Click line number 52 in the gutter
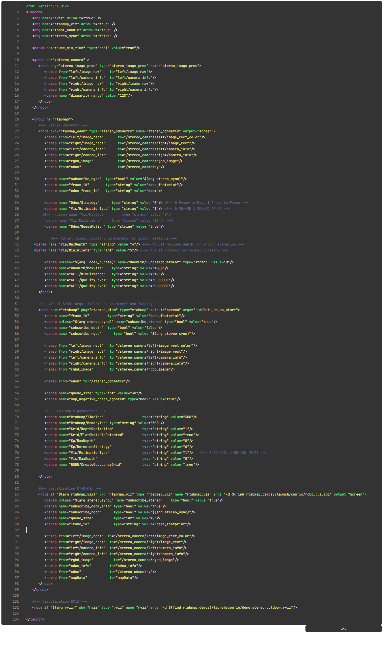 tap(17, 310)
